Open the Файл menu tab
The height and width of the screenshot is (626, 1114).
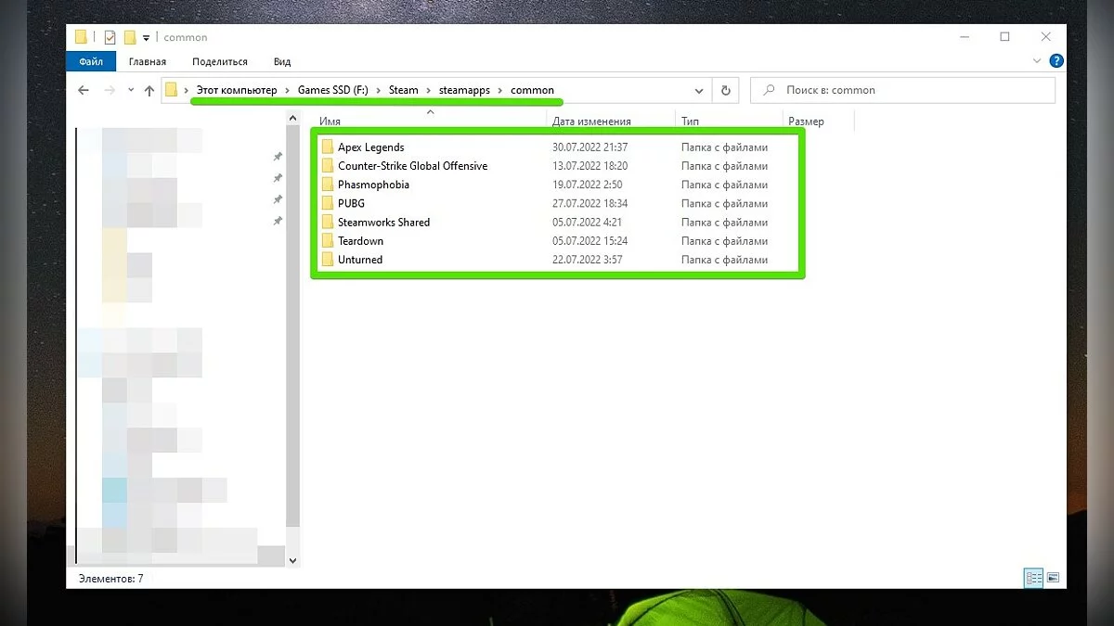[x=91, y=61]
